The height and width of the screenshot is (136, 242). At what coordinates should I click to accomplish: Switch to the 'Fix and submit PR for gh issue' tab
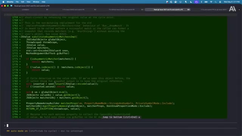click(x=214, y=9)
